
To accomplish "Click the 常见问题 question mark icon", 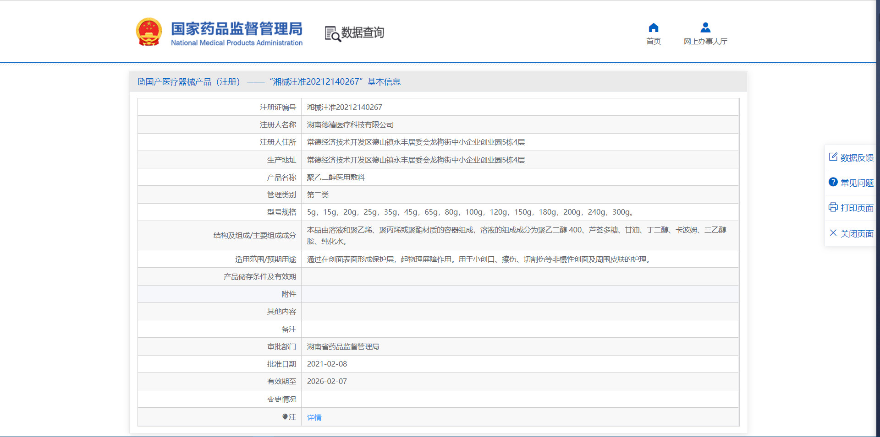I will [x=833, y=182].
